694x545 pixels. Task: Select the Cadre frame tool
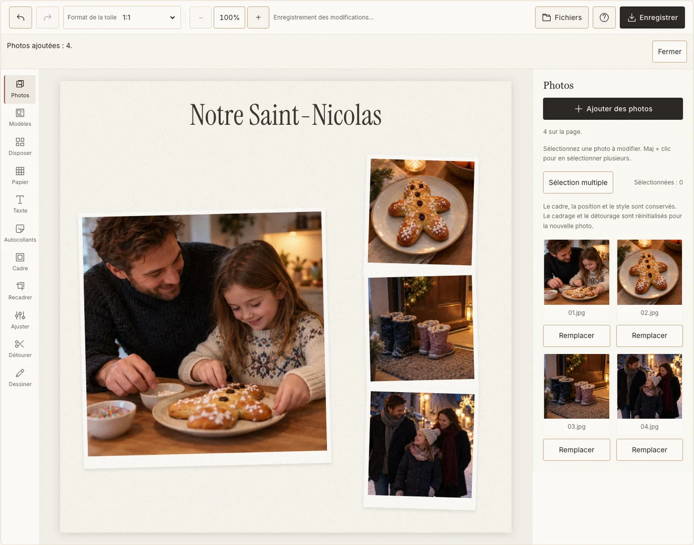click(20, 262)
